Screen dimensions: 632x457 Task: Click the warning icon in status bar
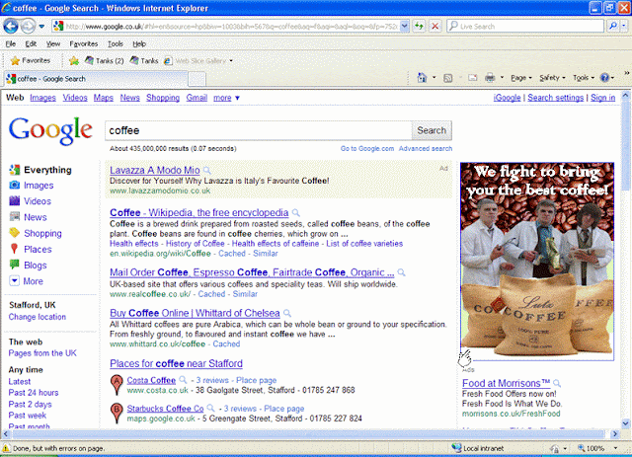point(6,448)
